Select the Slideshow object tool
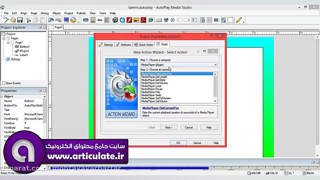 (136, 20)
